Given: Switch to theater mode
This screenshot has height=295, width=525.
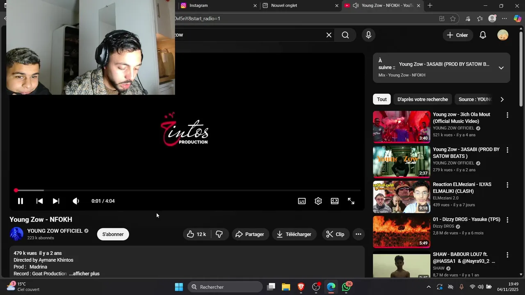Looking at the screenshot, I should coord(335,201).
